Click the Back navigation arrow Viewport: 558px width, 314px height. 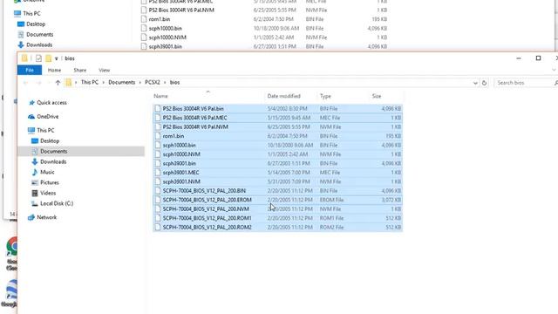pyautogui.click(x=25, y=83)
